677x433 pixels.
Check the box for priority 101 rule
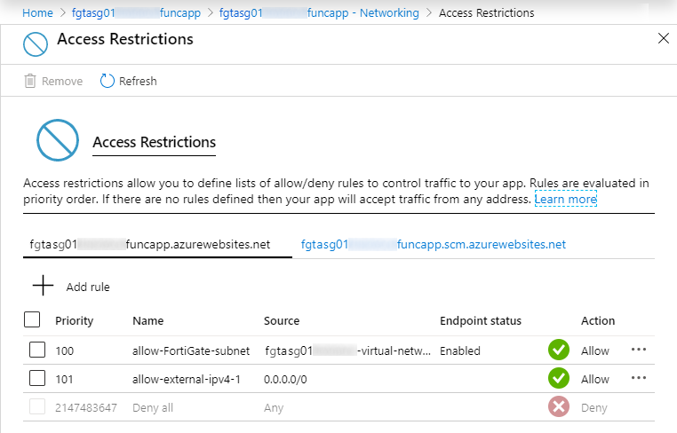pos(37,378)
